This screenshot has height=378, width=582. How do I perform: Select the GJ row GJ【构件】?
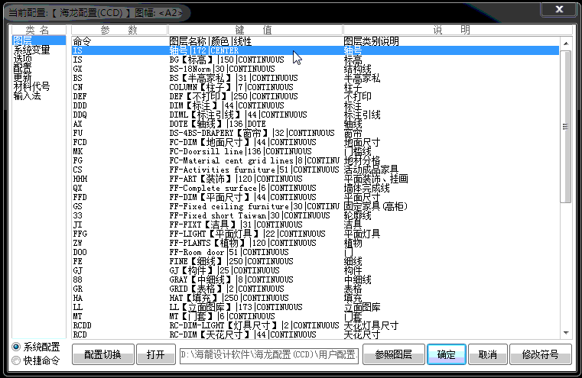316,270
